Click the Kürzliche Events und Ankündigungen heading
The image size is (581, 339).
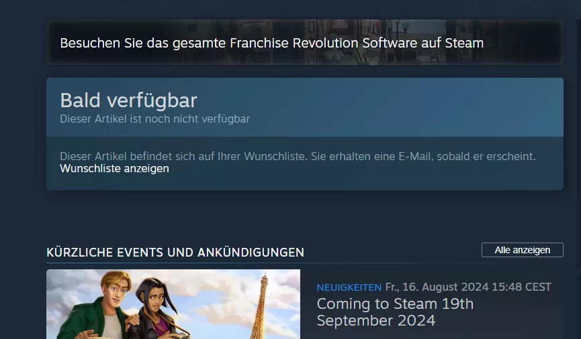175,253
